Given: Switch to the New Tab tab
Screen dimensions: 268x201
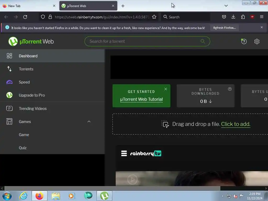Looking at the screenshot, I should [x=29, y=6].
